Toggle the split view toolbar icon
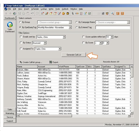Screen dimensions: 139x131 pyautogui.click(x=37, y=14)
